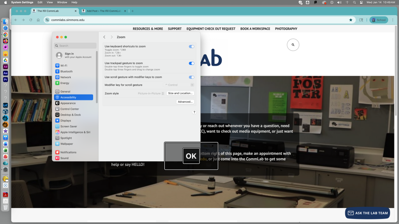Go back in System Settings navigation
Screen dimensions: 399x224
[x=104, y=37]
